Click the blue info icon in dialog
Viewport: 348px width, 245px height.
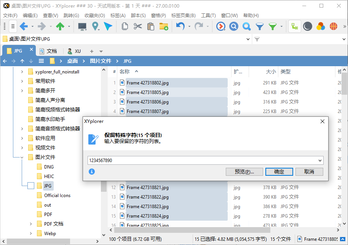tap(92, 172)
